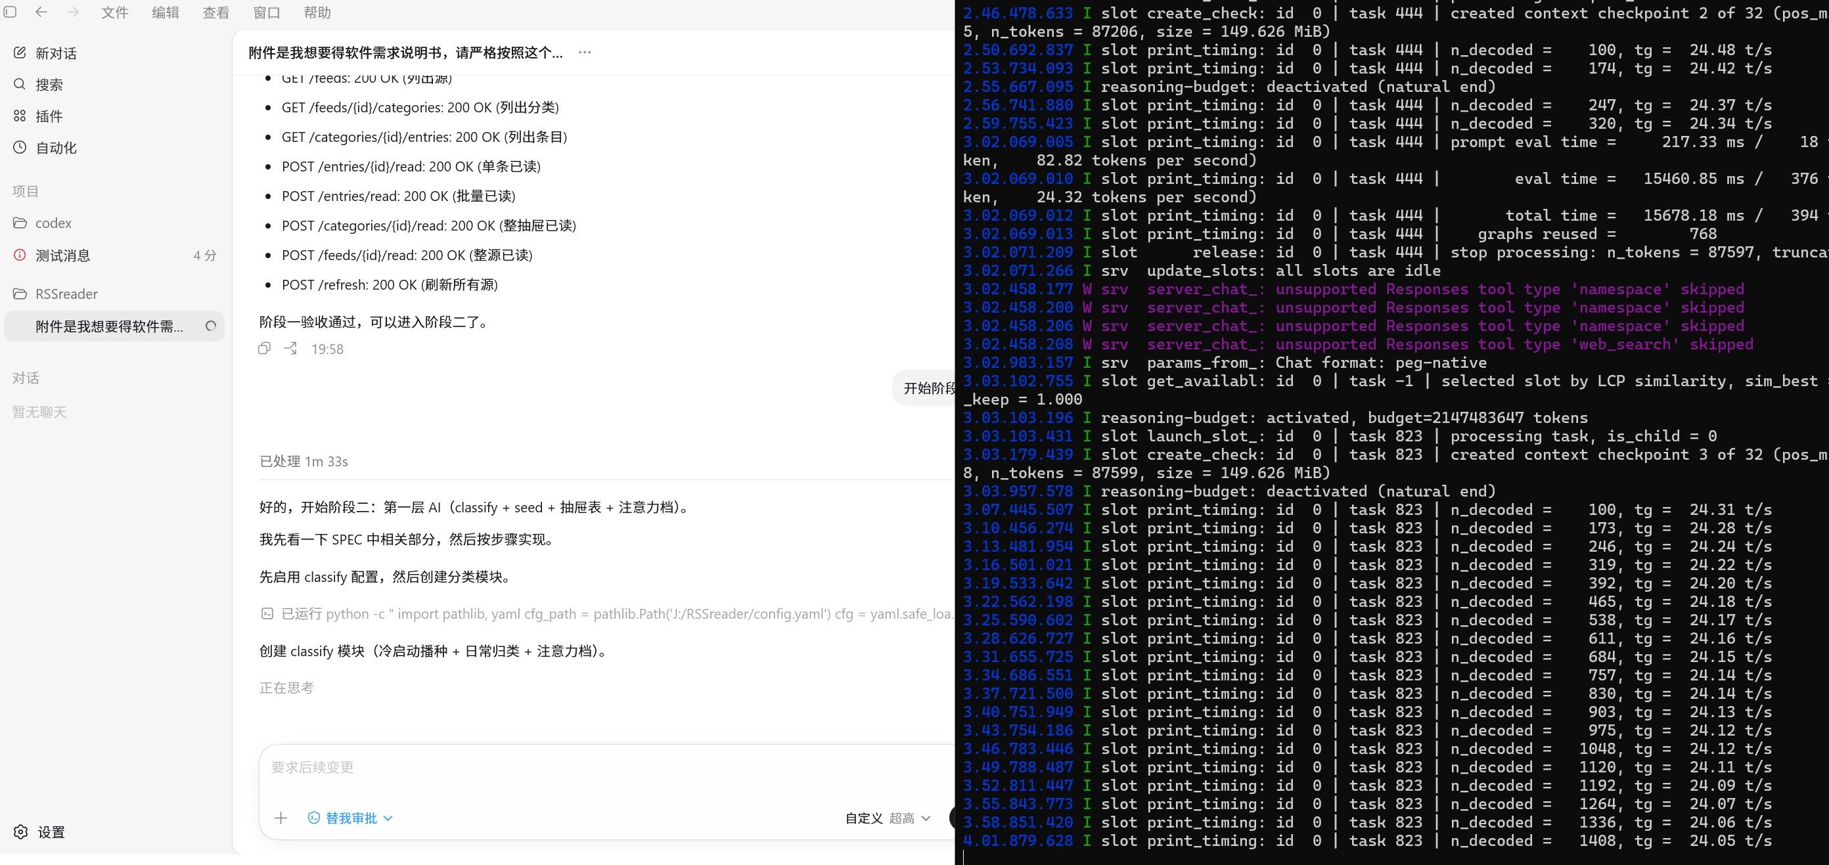
Task: Click the 19:58 timestamp
Action: [327, 349]
